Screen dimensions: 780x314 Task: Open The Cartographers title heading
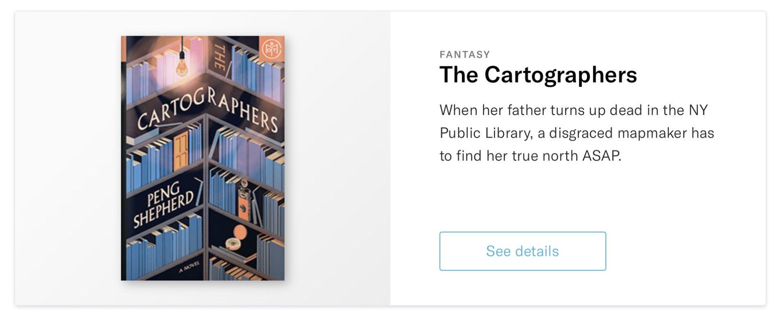[x=538, y=75]
